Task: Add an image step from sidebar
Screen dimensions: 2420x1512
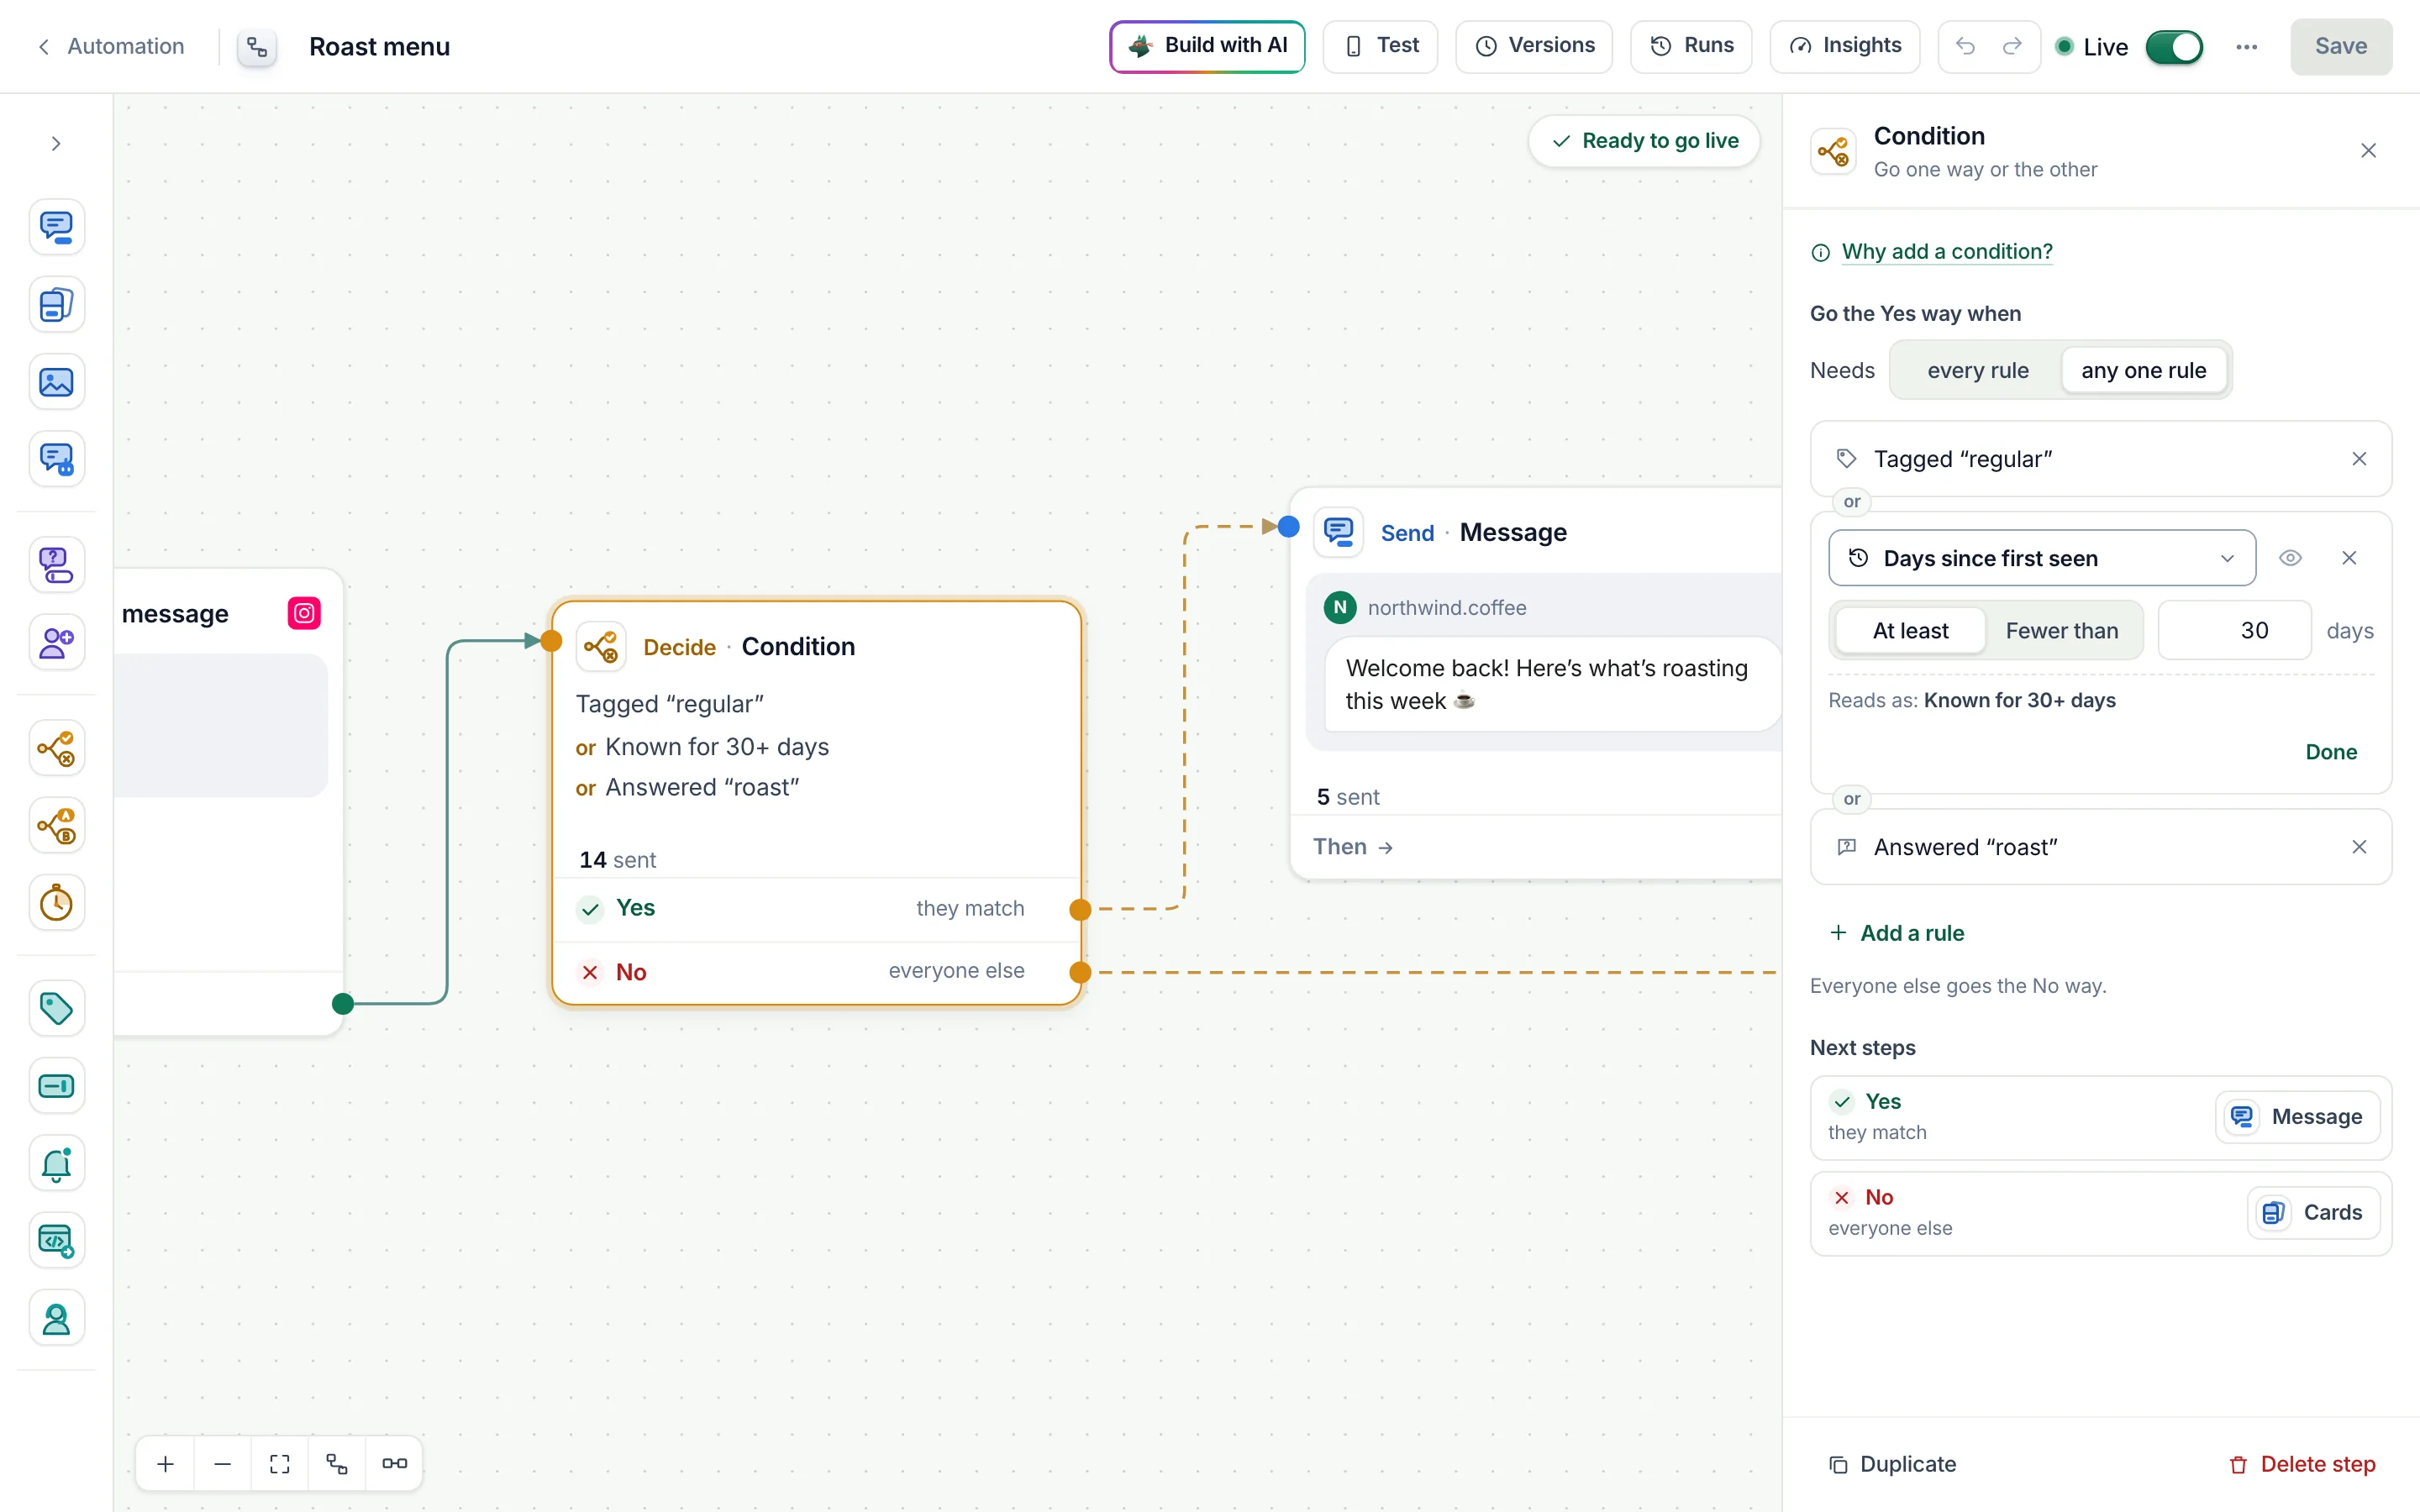Action: point(56,382)
